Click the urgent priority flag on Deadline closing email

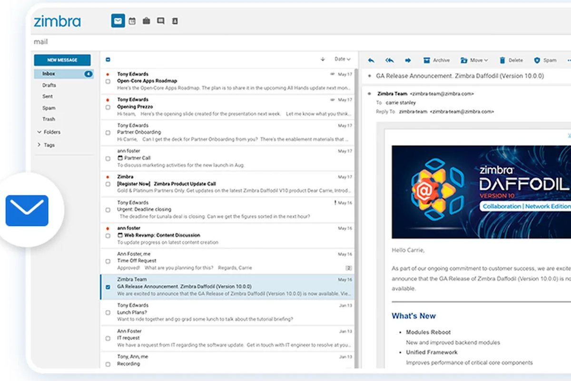(335, 203)
